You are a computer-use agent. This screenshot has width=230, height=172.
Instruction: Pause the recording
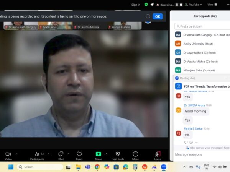pyautogui.click(x=177, y=5)
